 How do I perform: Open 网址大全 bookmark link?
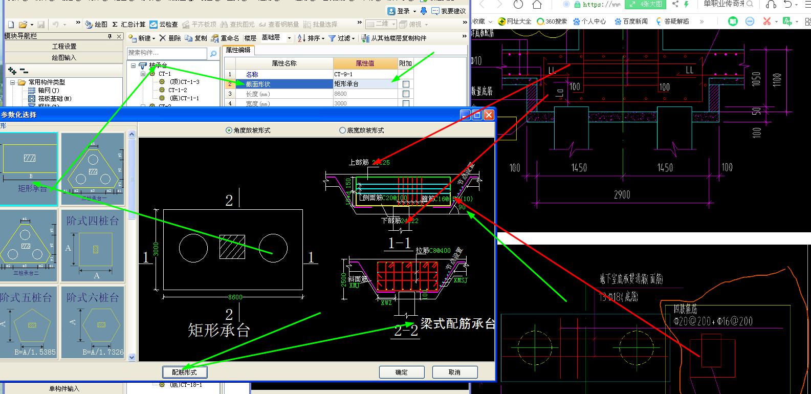point(515,21)
